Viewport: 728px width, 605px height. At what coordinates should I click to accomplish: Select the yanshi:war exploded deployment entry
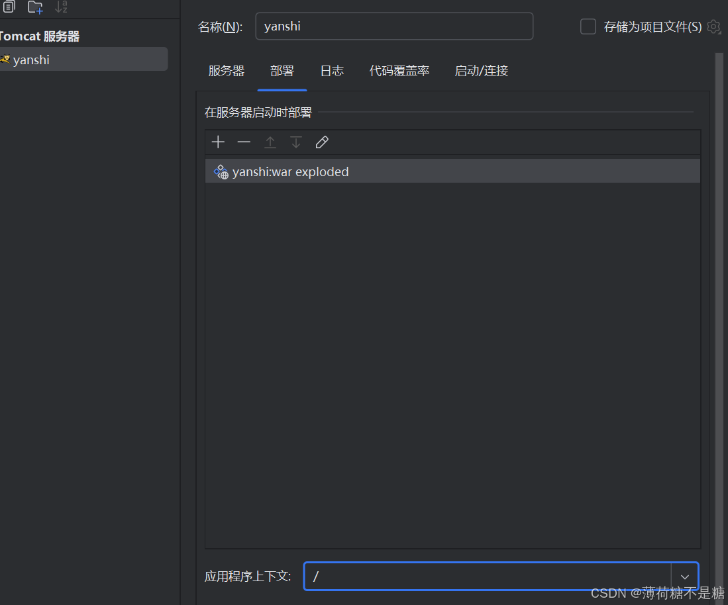(291, 171)
